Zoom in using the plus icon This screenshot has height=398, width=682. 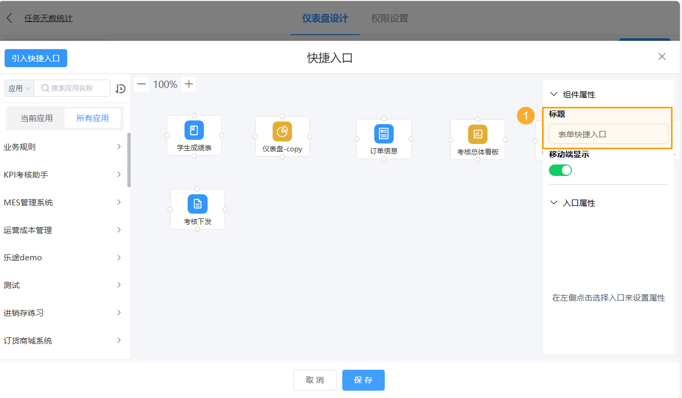pos(189,84)
